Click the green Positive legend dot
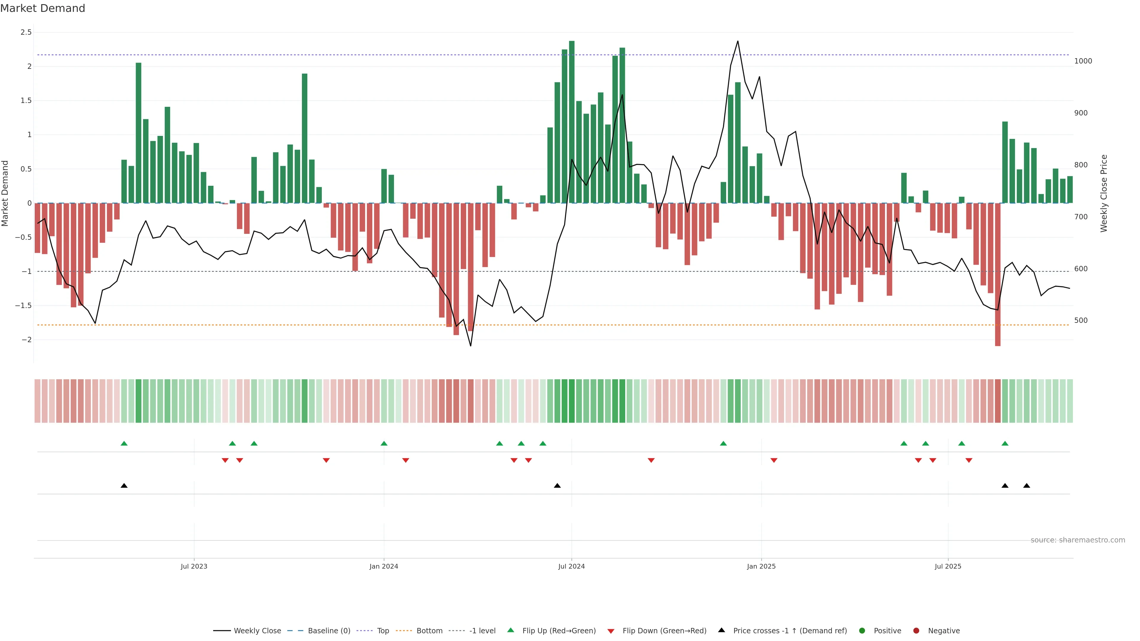The image size is (1140, 641). (x=862, y=631)
